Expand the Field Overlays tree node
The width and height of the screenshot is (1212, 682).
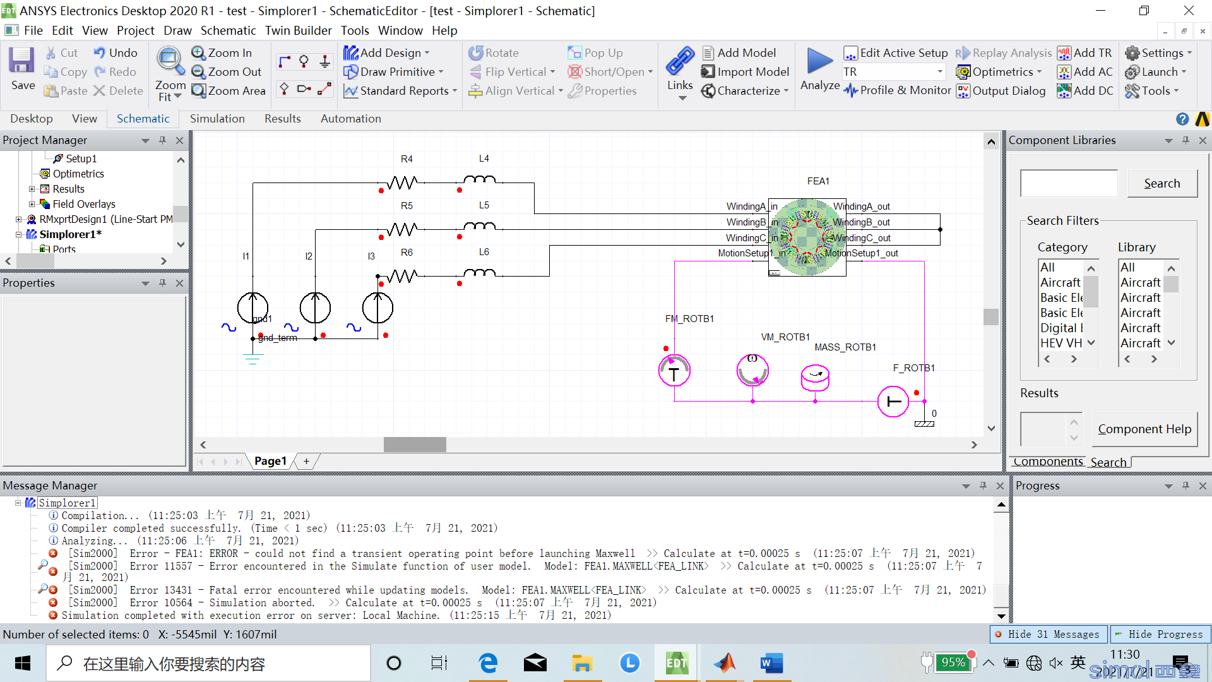click(32, 204)
